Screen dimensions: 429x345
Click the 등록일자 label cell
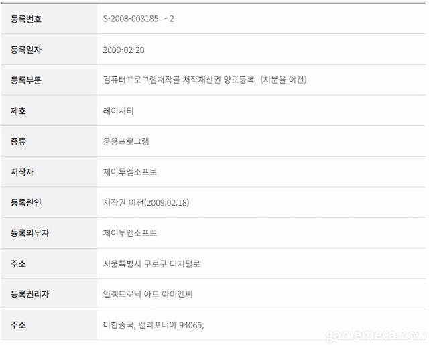(x=26, y=50)
